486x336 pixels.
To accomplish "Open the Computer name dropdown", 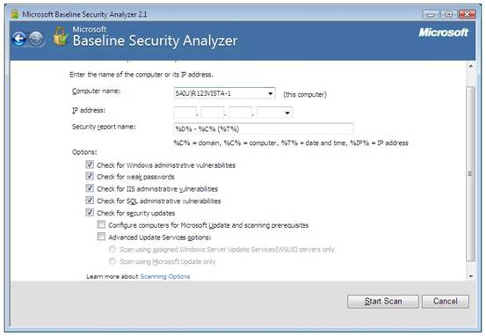I will tap(271, 93).
